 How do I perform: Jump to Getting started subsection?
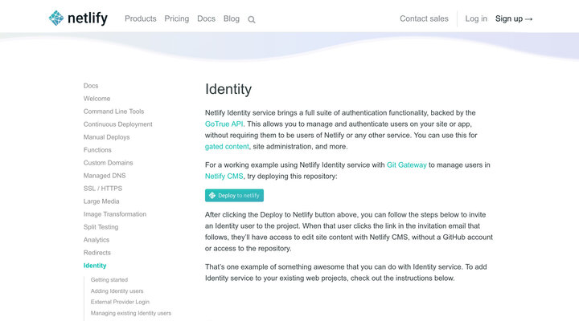[109, 280]
